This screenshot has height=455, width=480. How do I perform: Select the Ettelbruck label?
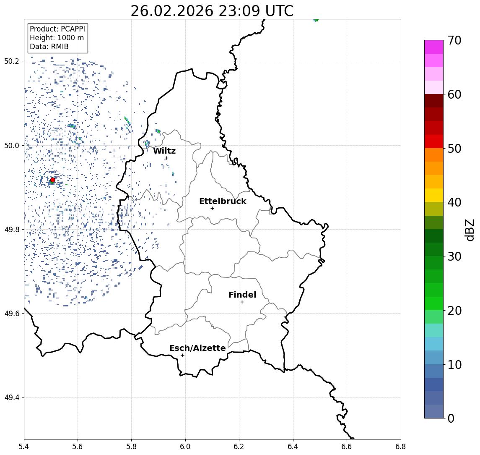coord(223,201)
